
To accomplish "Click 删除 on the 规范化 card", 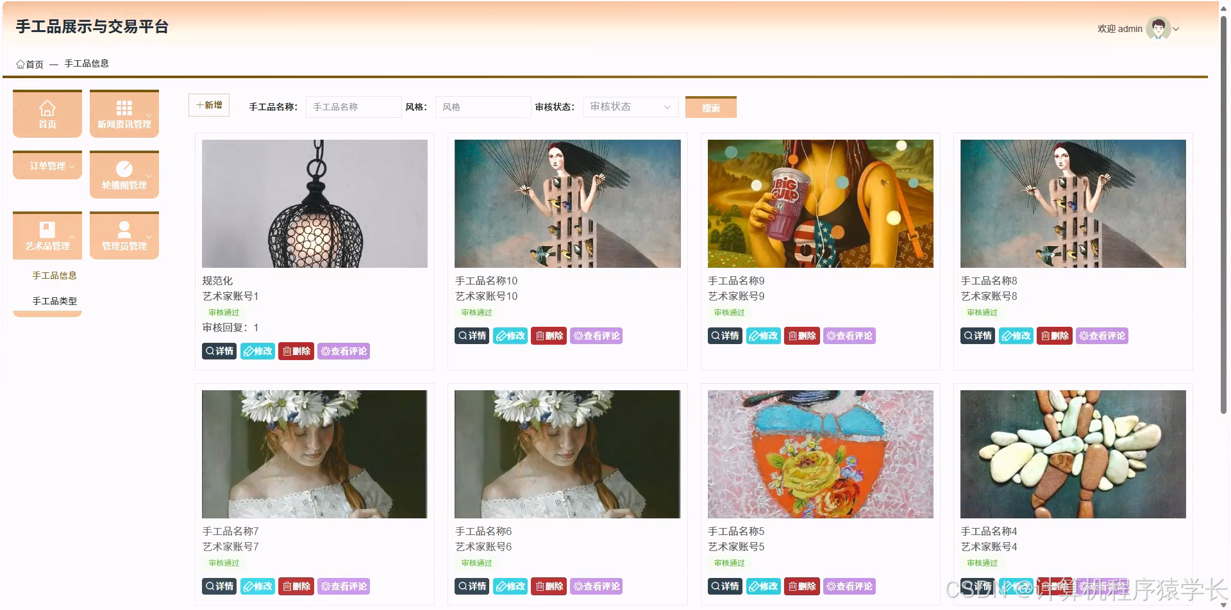I will click(x=296, y=351).
